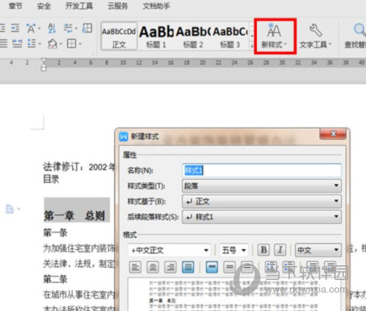Apply the 标题 2 style from the gallery
The height and width of the screenshot is (311, 366).
pos(193,36)
